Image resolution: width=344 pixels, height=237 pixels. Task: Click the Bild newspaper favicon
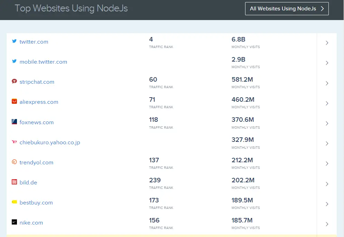14,182
